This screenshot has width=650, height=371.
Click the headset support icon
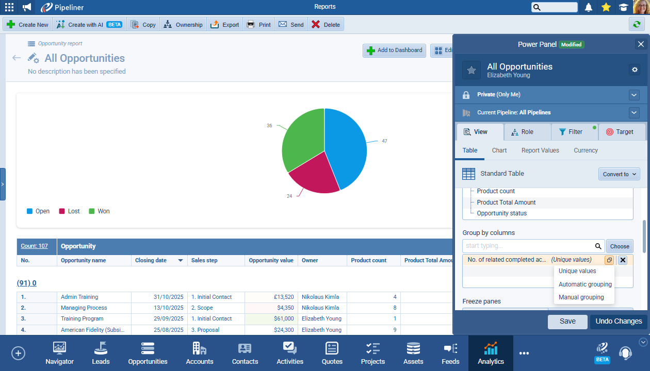(x=625, y=353)
